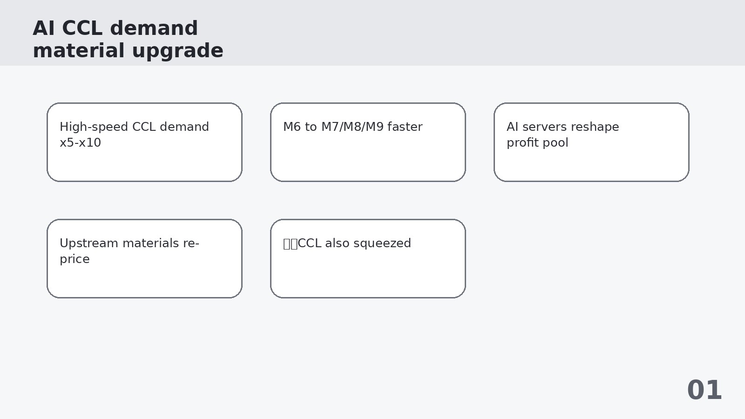Select the slide title 'AI CCL demand material upgrade'

128,40
